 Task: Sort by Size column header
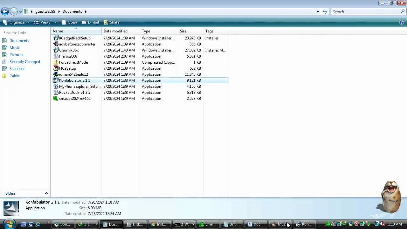point(191,31)
